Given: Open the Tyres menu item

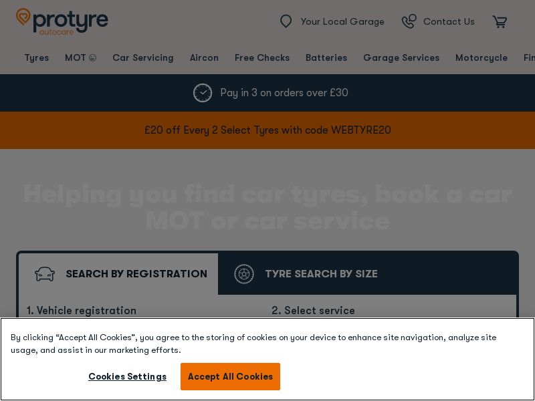Looking at the screenshot, I should (37, 58).
